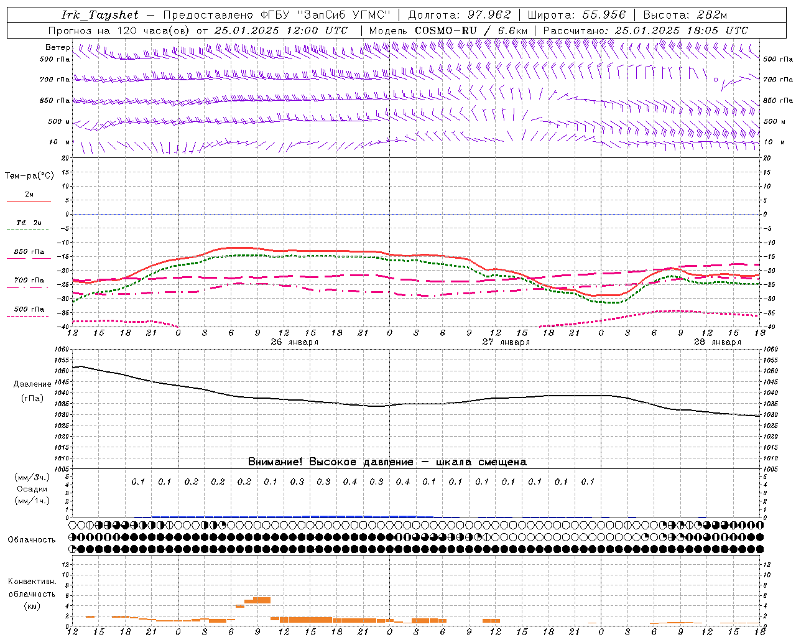Click the 26 января date marker
The width and height of the screenshot is (796, 637).
tap(295, 342)
